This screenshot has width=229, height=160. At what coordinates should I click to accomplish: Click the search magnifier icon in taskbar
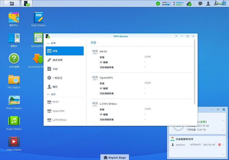(x=216, y=3)
